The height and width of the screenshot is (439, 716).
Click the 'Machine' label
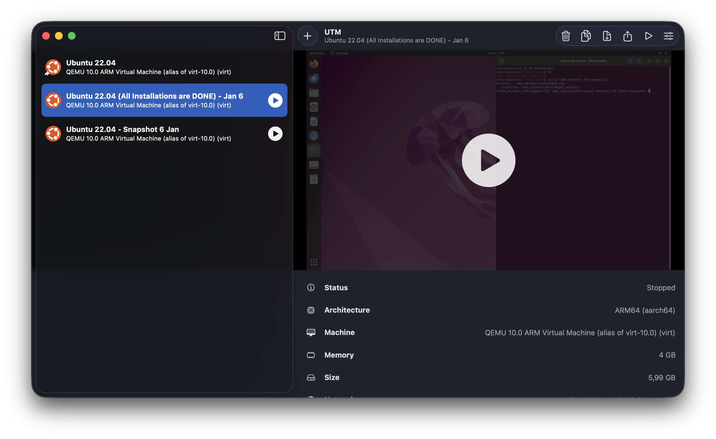(x=340, y=332)
